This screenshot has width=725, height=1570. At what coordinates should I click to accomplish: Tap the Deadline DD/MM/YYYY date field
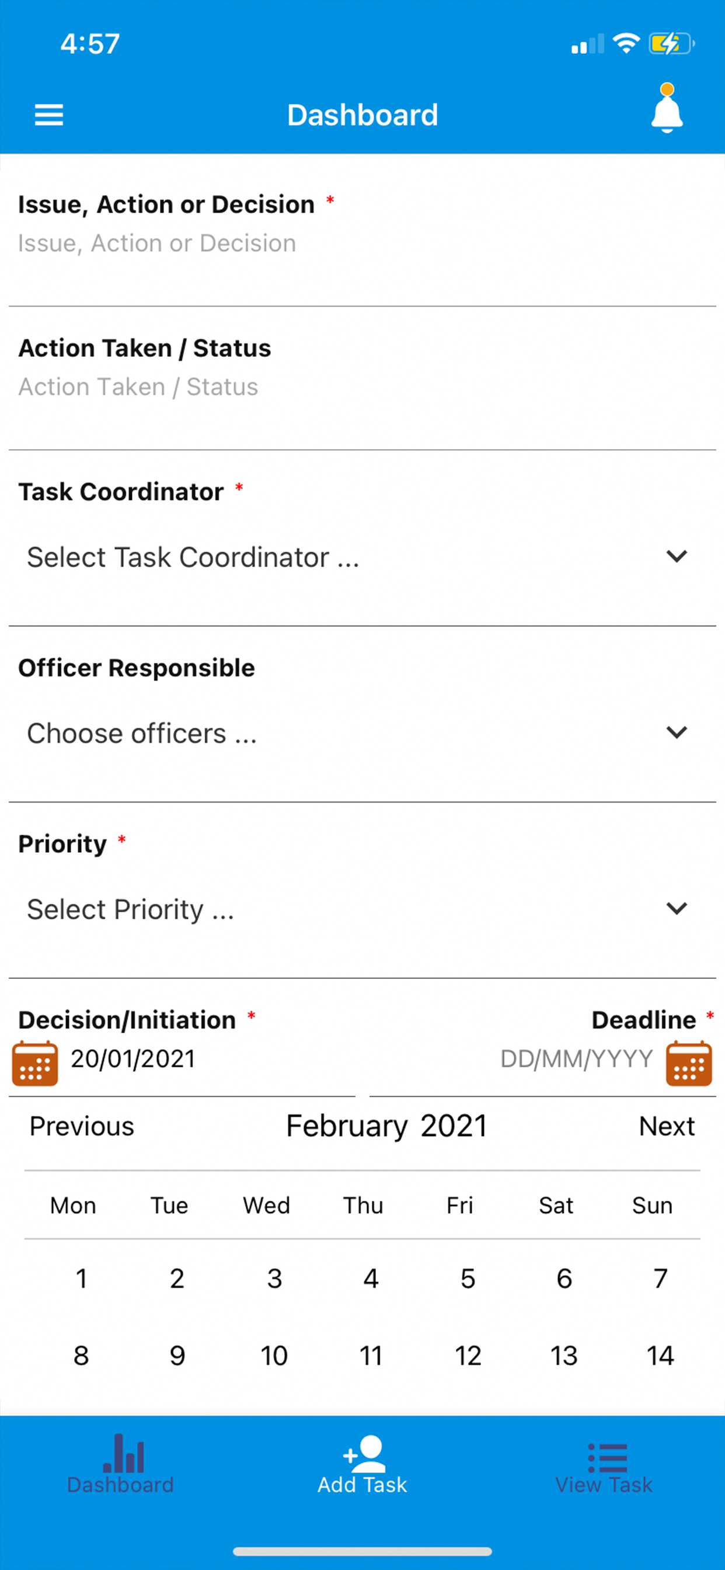pyautogui.click(x=576, y=1060)
